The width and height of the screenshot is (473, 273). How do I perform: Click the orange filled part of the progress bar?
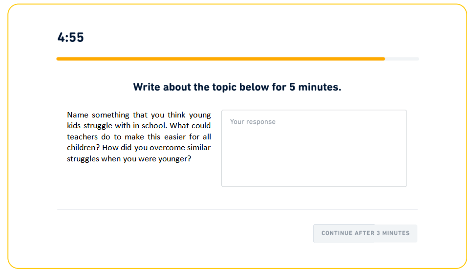(220, 59)
